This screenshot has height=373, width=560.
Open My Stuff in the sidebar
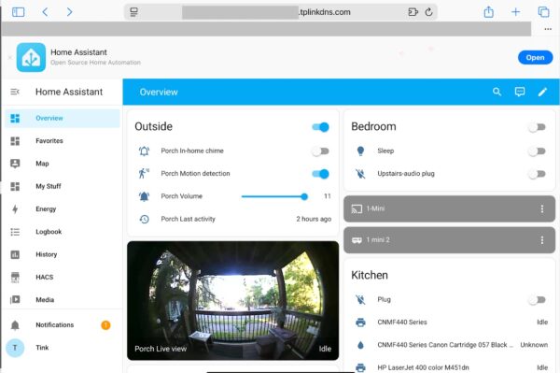[63, 186]
